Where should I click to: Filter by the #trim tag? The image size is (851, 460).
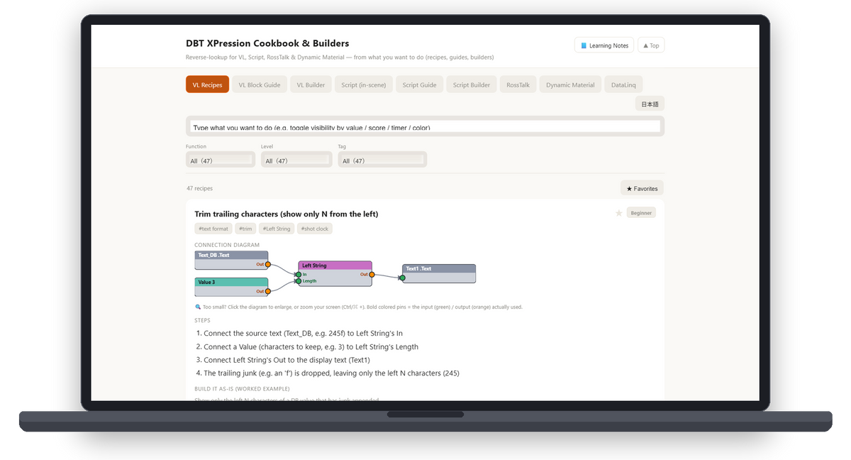tap(245, 229)
